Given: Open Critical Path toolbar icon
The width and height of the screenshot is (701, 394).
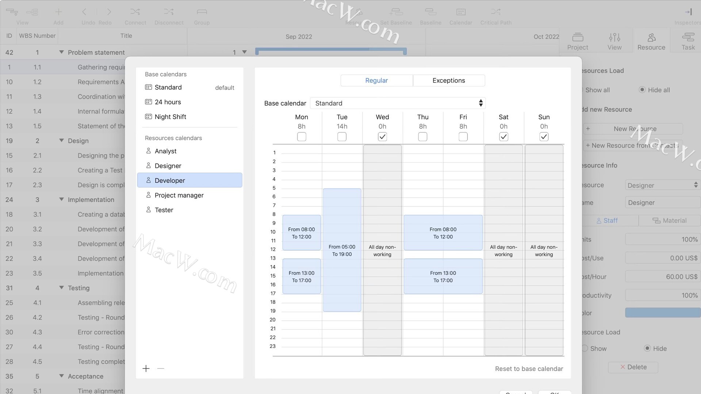Looking at the screenshot, I should tap(495, 12).
